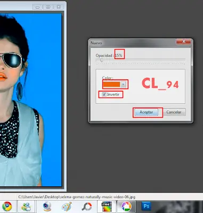Click the orange color swatch
Image resolution: width=203 pixels, height=213 pixels.
pos(112,84)
